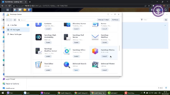Reload the page in Chrome
170x95 pixels.
pos(10,6)
